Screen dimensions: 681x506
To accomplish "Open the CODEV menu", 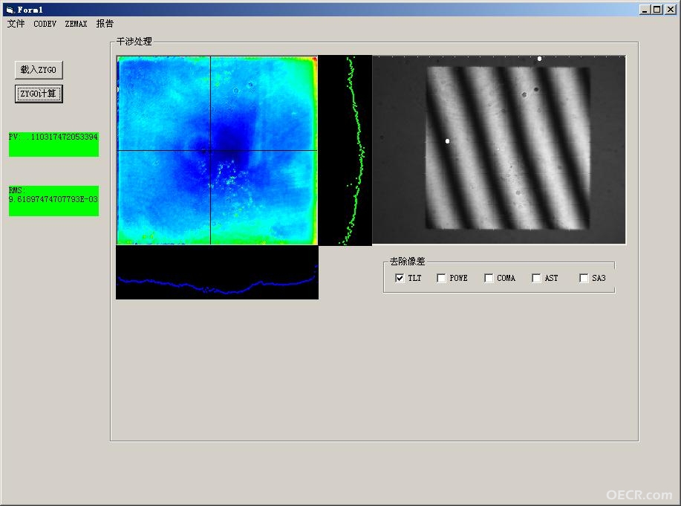I will [x=45, y=24].
